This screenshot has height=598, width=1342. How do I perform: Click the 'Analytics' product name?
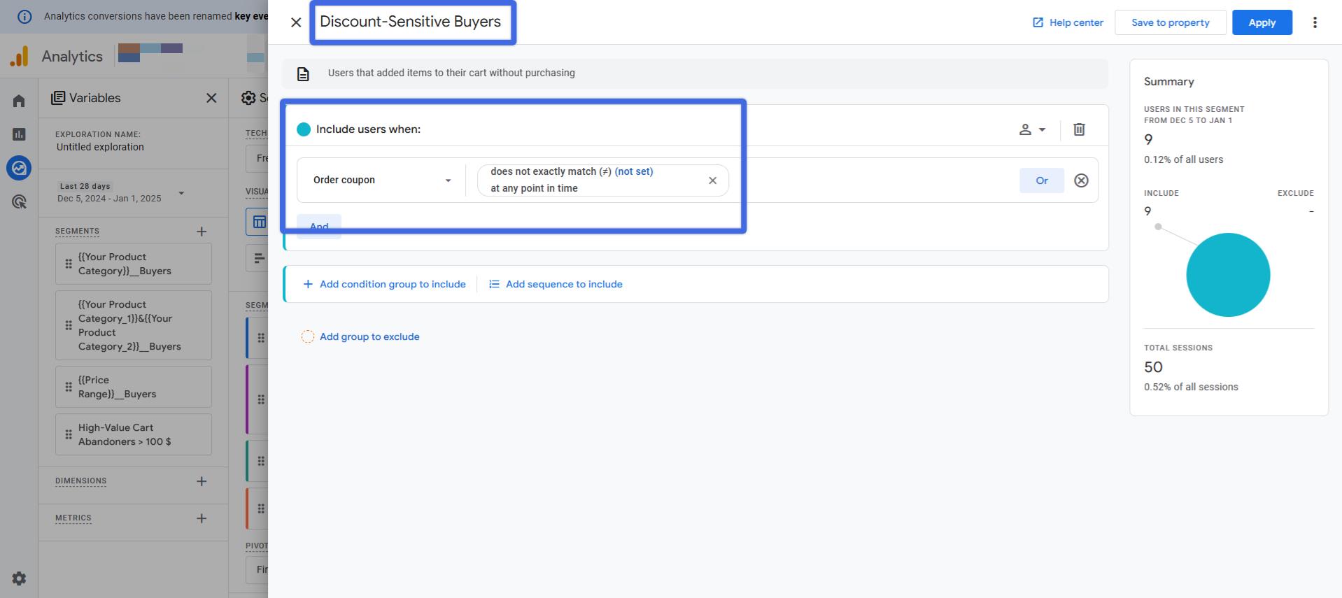point(72,56)
